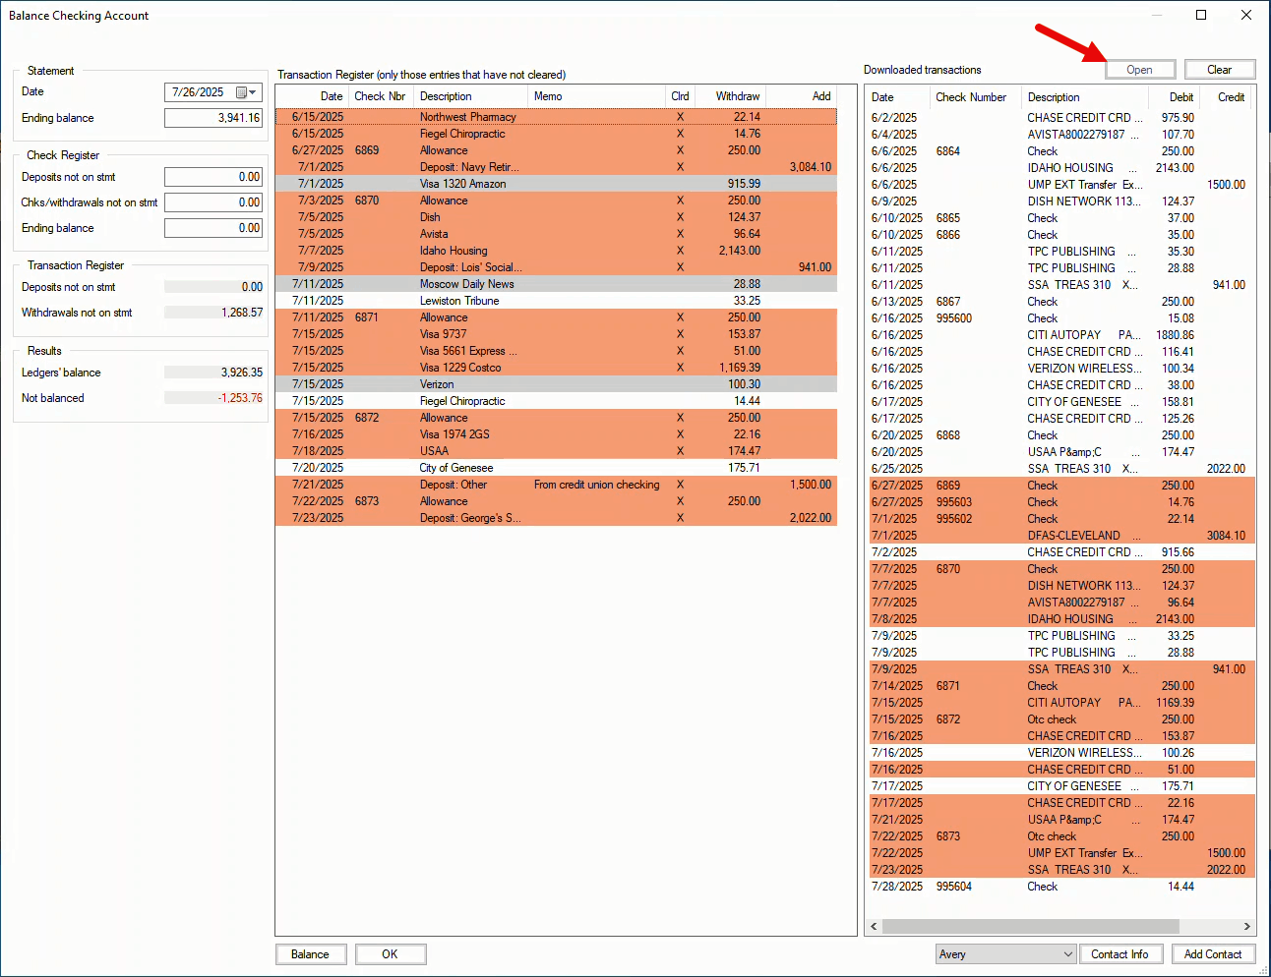Select downloaded check 995600 row

point(1060,318)
